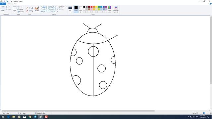Open the Rotate dropdown
This screenshot has width=212, height=119.
[21, 12]
